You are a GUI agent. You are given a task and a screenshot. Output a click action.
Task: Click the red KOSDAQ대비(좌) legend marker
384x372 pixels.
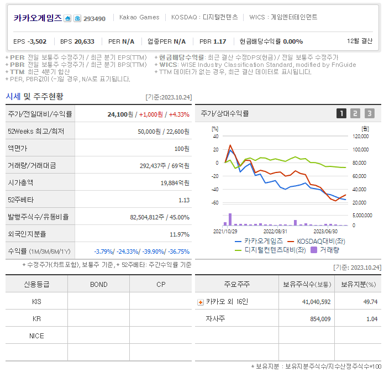pyautogui.click(x=291, y=242)
